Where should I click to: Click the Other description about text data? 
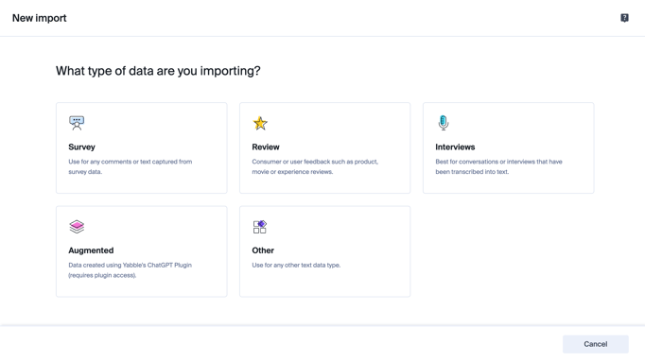click(296, 266)
